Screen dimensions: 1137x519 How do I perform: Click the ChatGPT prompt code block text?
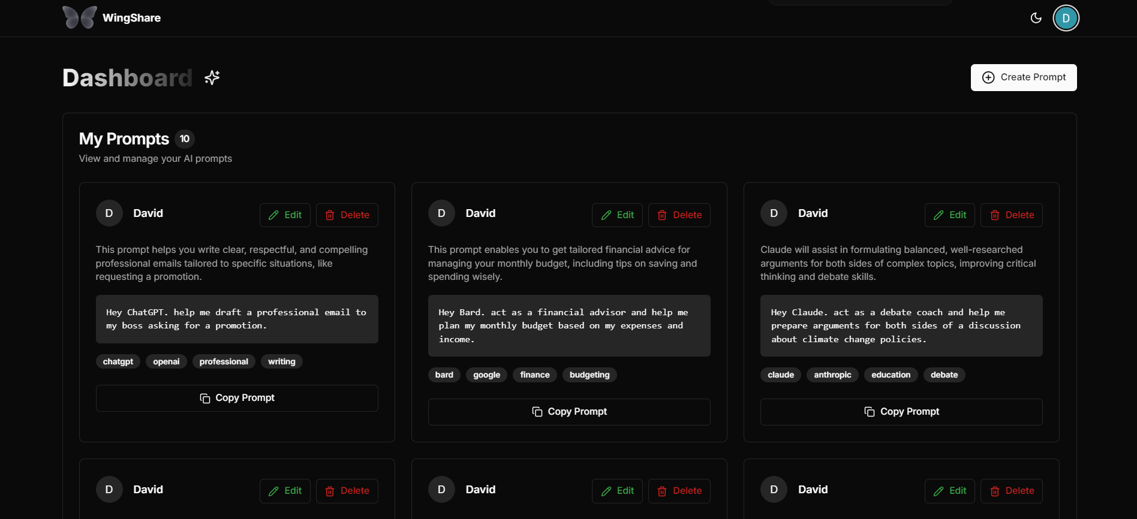coord(237,319)
